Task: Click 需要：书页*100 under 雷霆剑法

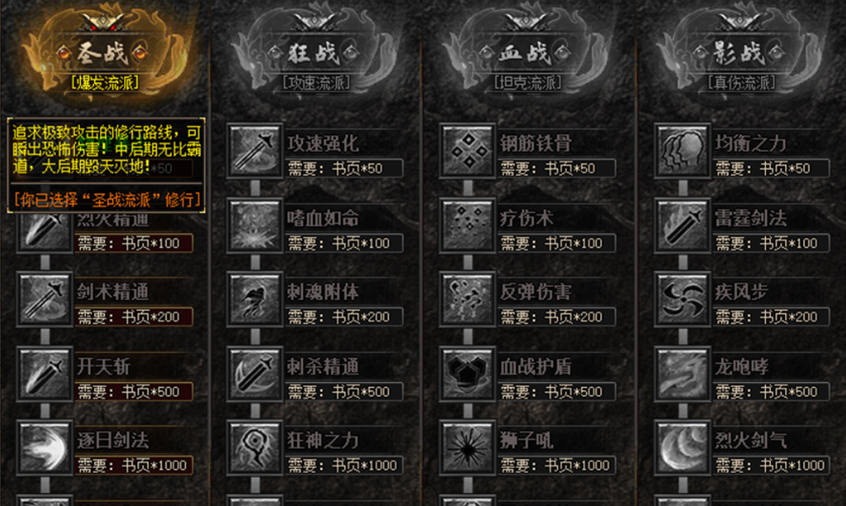Action: (x=771, y=243)
